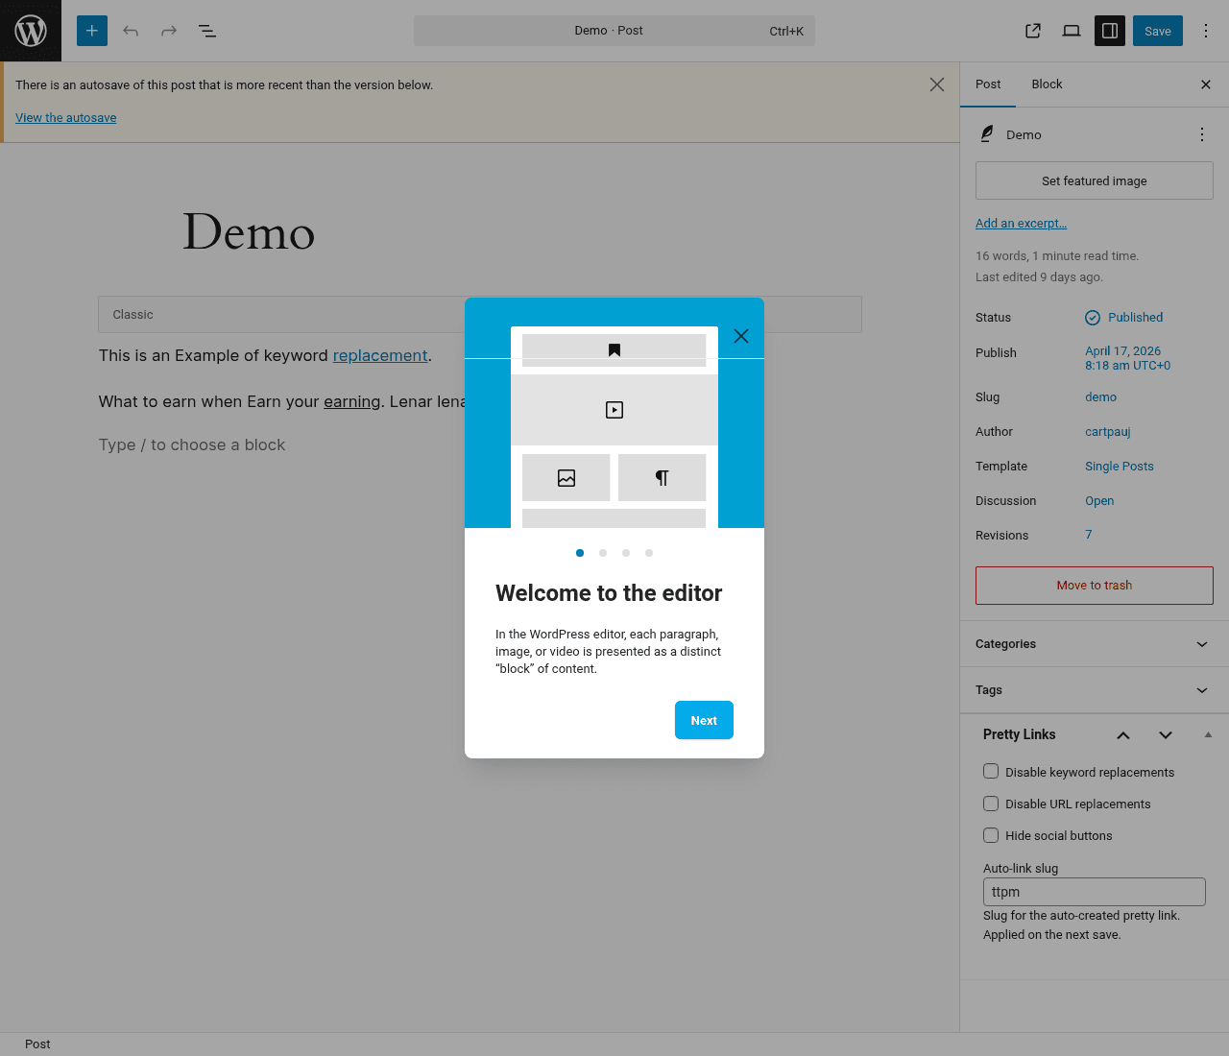This screenshot has width=1229, height=1056.
Task: Open the publish date April 17, 2026
Action: [x=1128, y=358]
